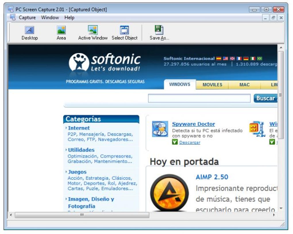Restore the inner Captured Object document window

point(273,18)
